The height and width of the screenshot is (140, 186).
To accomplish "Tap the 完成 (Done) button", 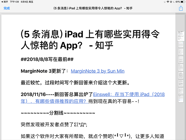I will tap(7, 8).
